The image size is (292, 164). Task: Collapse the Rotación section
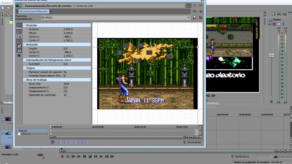point(24,45)
